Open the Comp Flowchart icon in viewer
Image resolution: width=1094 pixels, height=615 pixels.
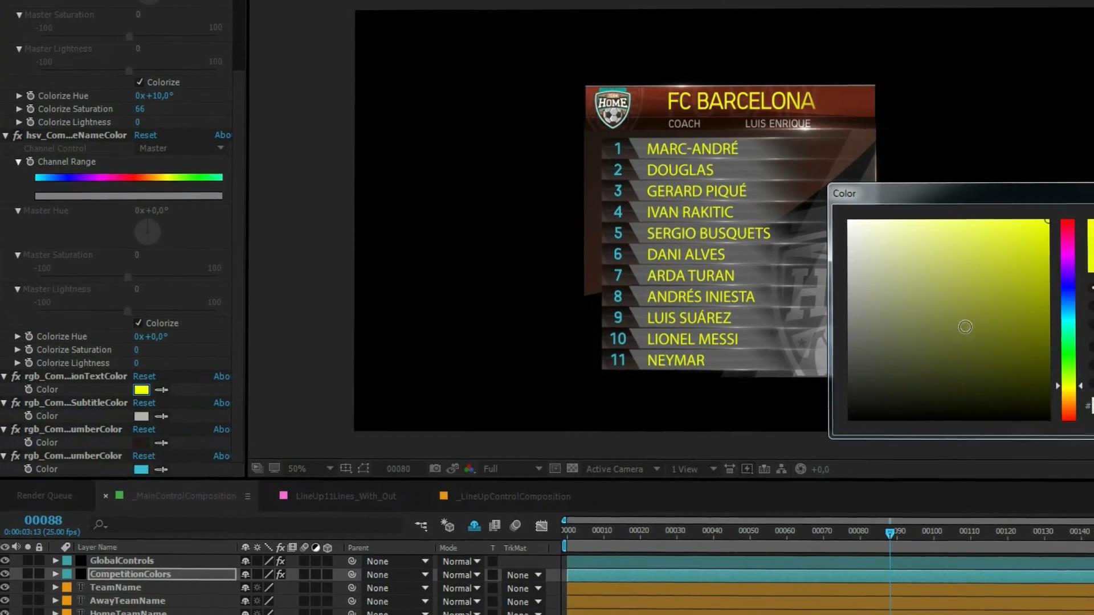tap(782, 469)
